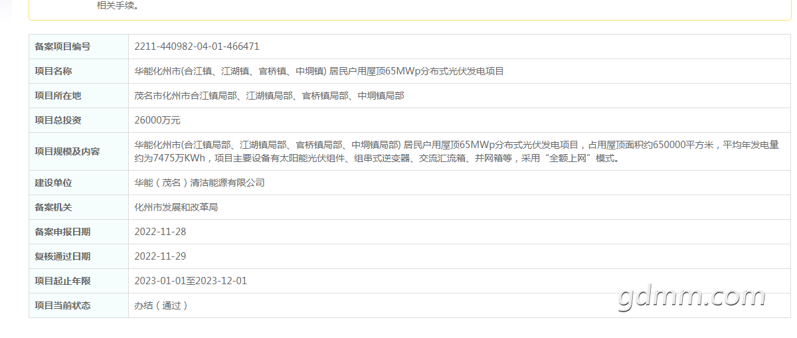The width and height of the screenshot is (797, 338).
Task: Select 华能(茂名)清洁能源有限公司 company name
Action: point(199,183)
